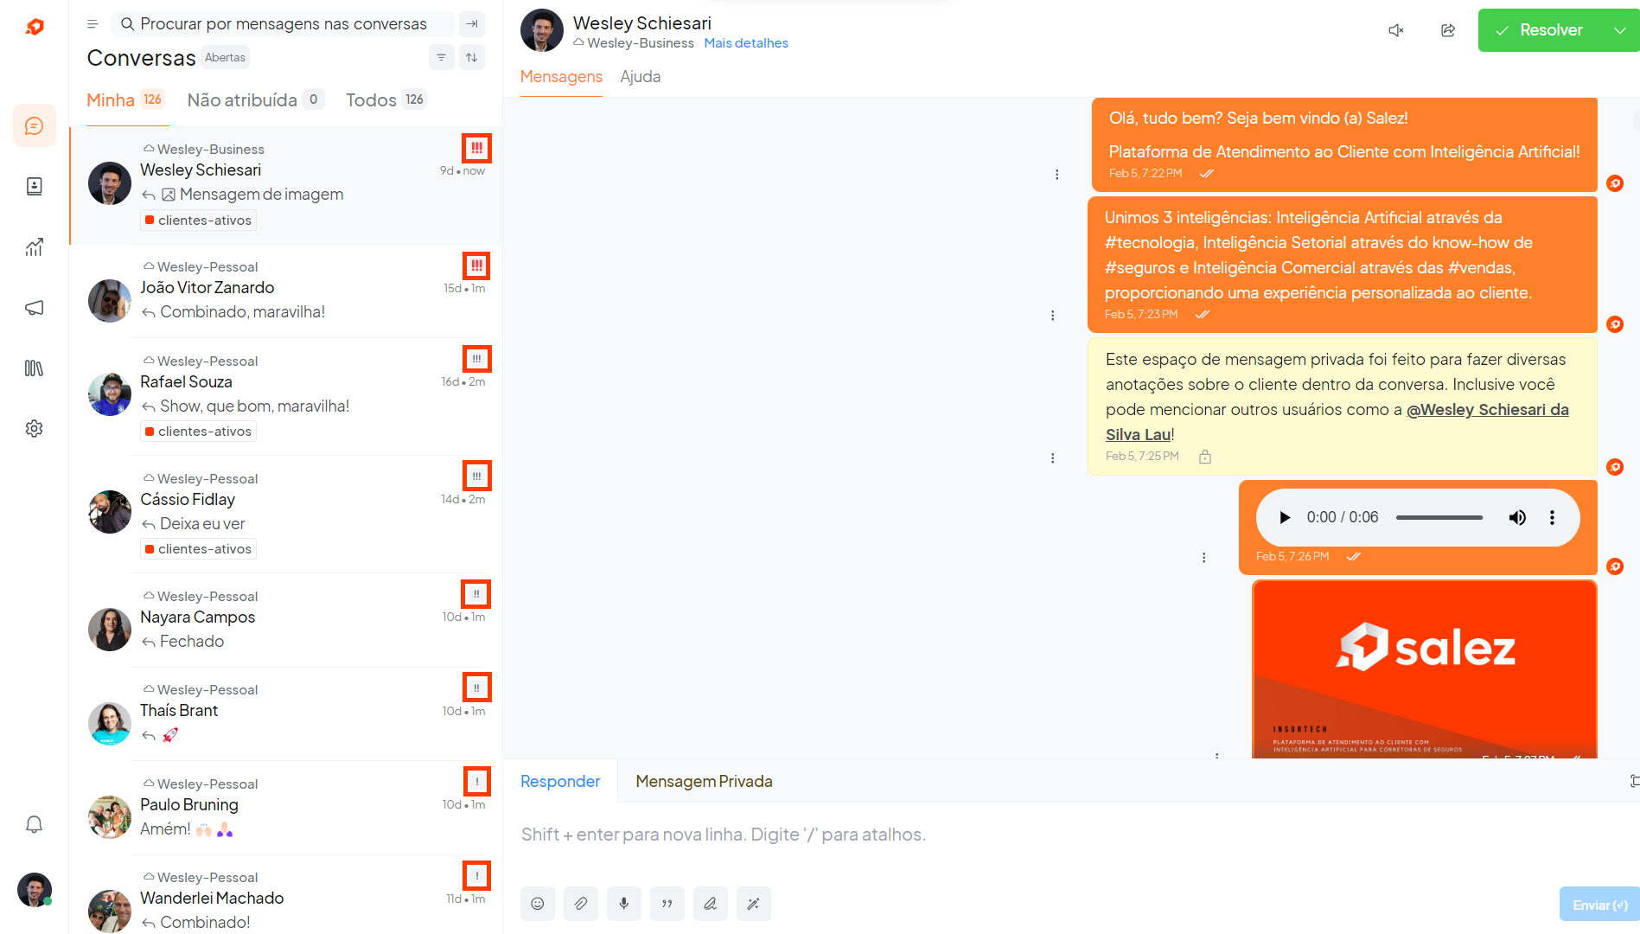Insert quote with the quotation icon
This screenshot has width=1640, height=934.
coord(667,904)
